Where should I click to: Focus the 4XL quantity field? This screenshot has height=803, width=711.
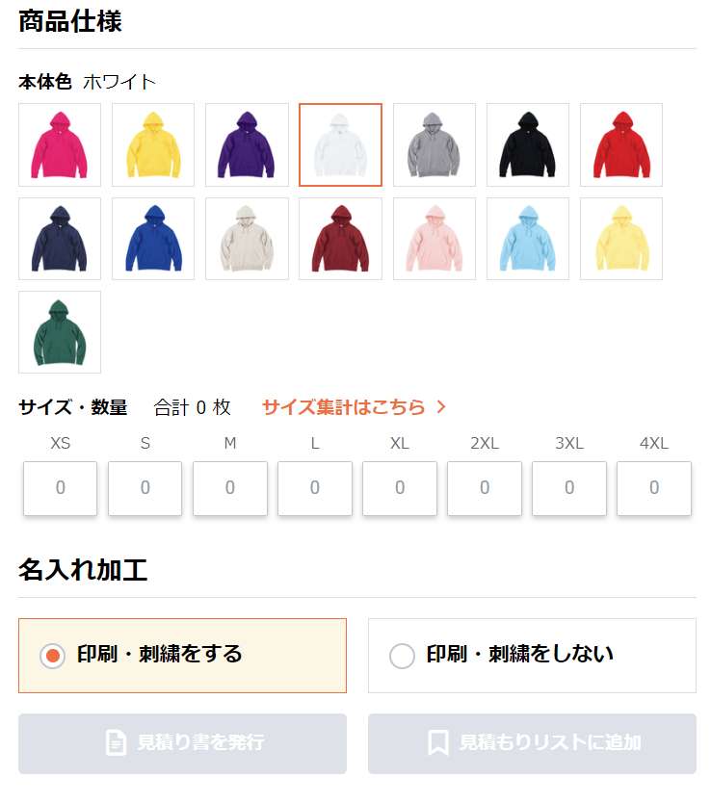point(654,488)
